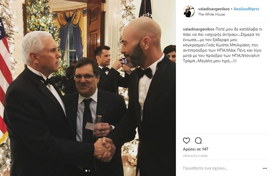
Task: Click the ΠΡΙΝ ΑΠΟ 5 ΩΡΕΣ timestamp
Action: [x=195, y=156]
